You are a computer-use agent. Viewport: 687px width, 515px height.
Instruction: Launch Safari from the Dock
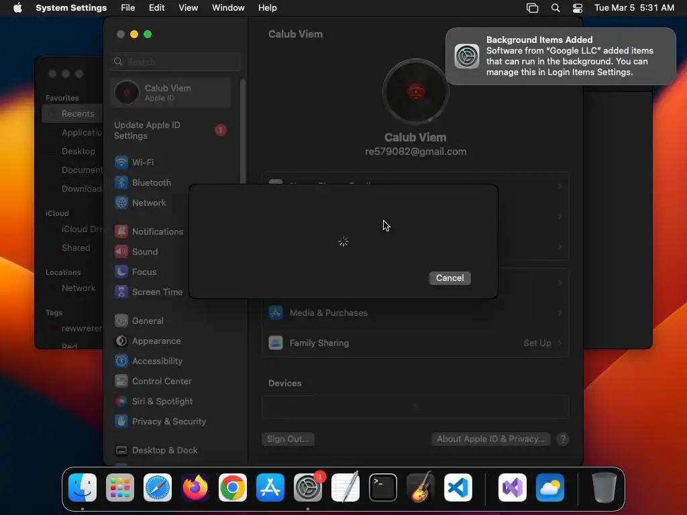coord(158,488)
